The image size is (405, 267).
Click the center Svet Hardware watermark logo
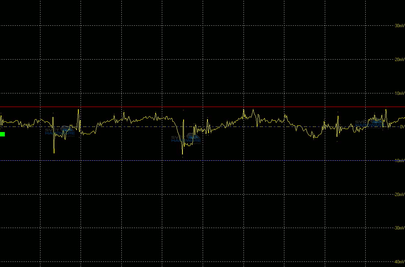pos(186,138)
